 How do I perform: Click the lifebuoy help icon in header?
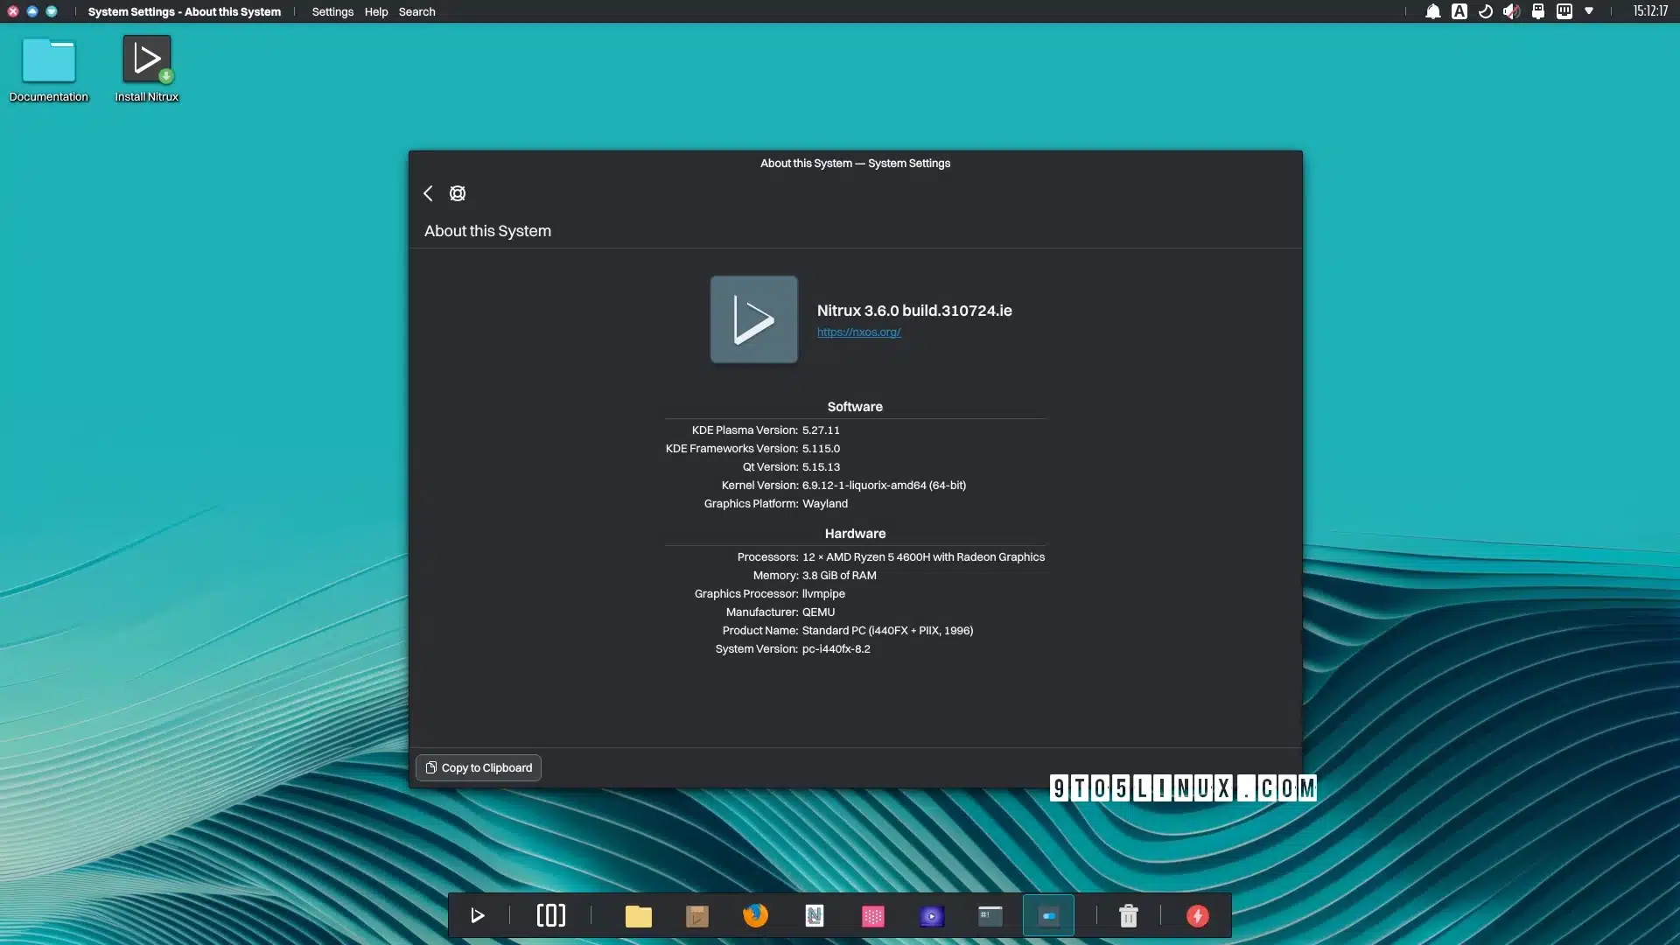click(458, 193)
